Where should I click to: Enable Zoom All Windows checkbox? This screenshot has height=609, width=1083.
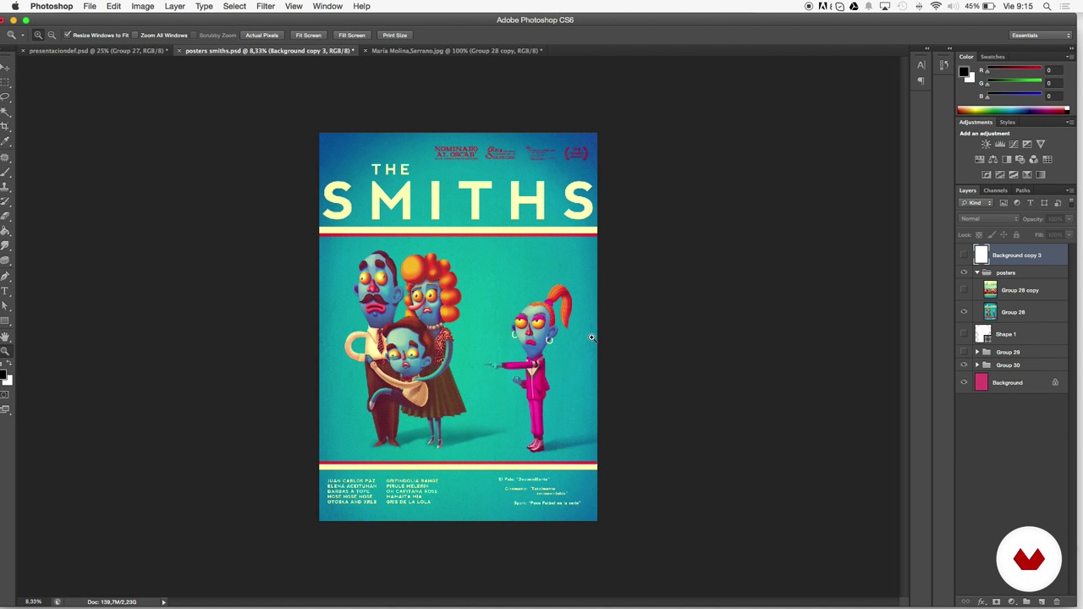pyautogui.click(x=135, y=36)
